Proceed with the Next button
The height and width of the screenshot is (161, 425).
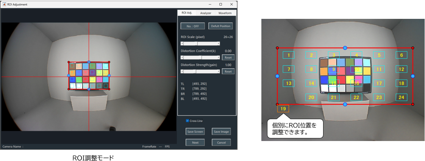click(195, 143)
